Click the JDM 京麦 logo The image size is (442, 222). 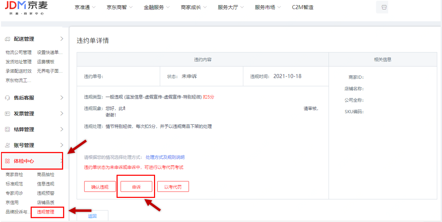[x=27, y=7]
